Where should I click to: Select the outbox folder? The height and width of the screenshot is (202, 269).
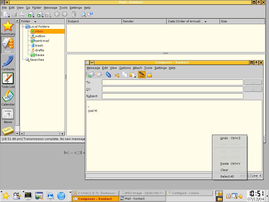coord(38,36)
